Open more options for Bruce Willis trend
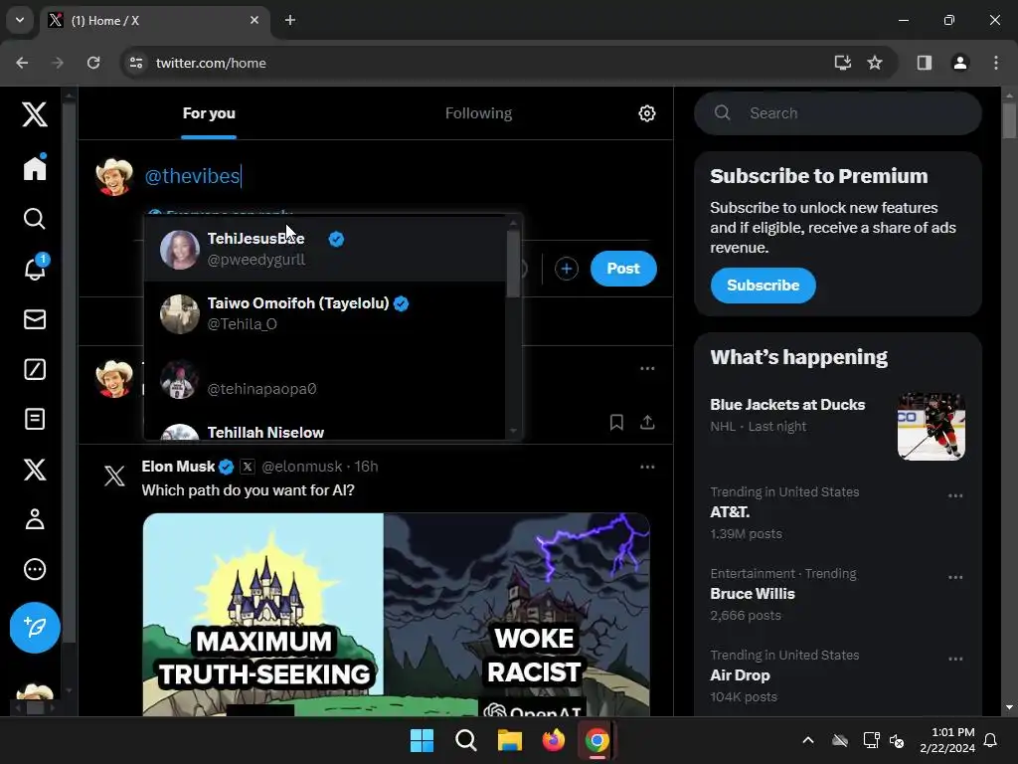The width and height of the screenshot is (1018, 764). [955, 577]
